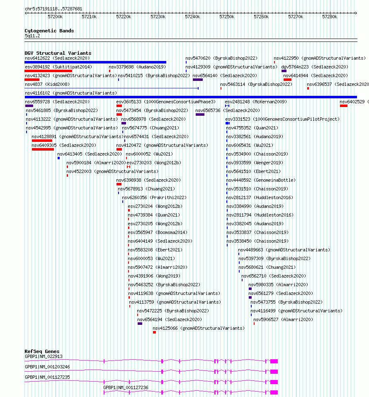This screenshot has height=397, width=369.
Task: Open the GPBP1|NM_001127235 transcript
Action: [x=47, y=378]
